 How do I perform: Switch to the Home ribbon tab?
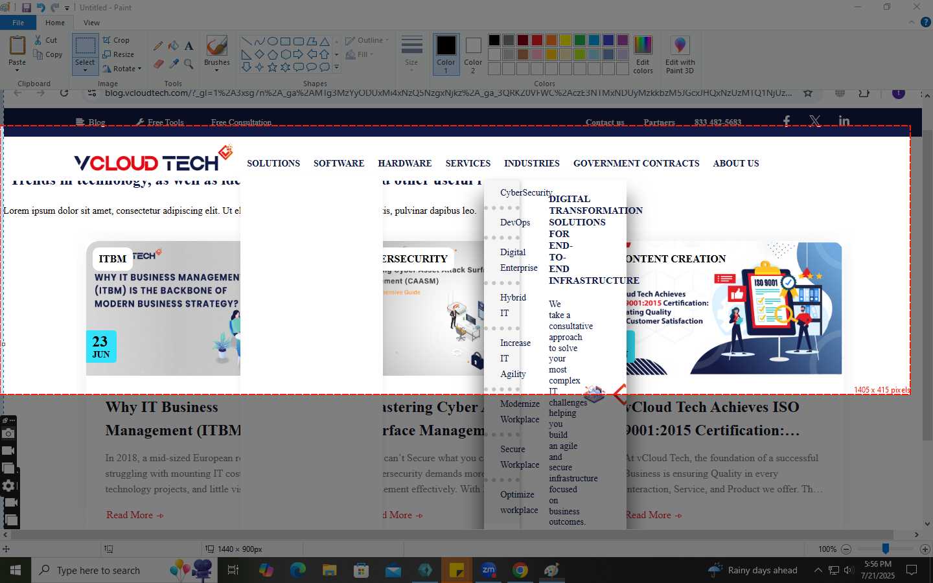[55, 23]
